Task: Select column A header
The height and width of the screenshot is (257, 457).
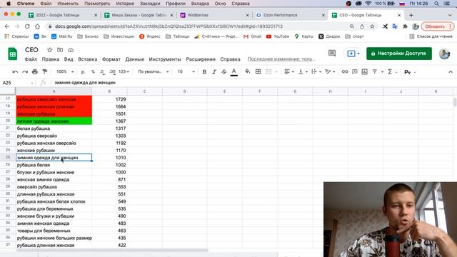Action: click(54, 91)
